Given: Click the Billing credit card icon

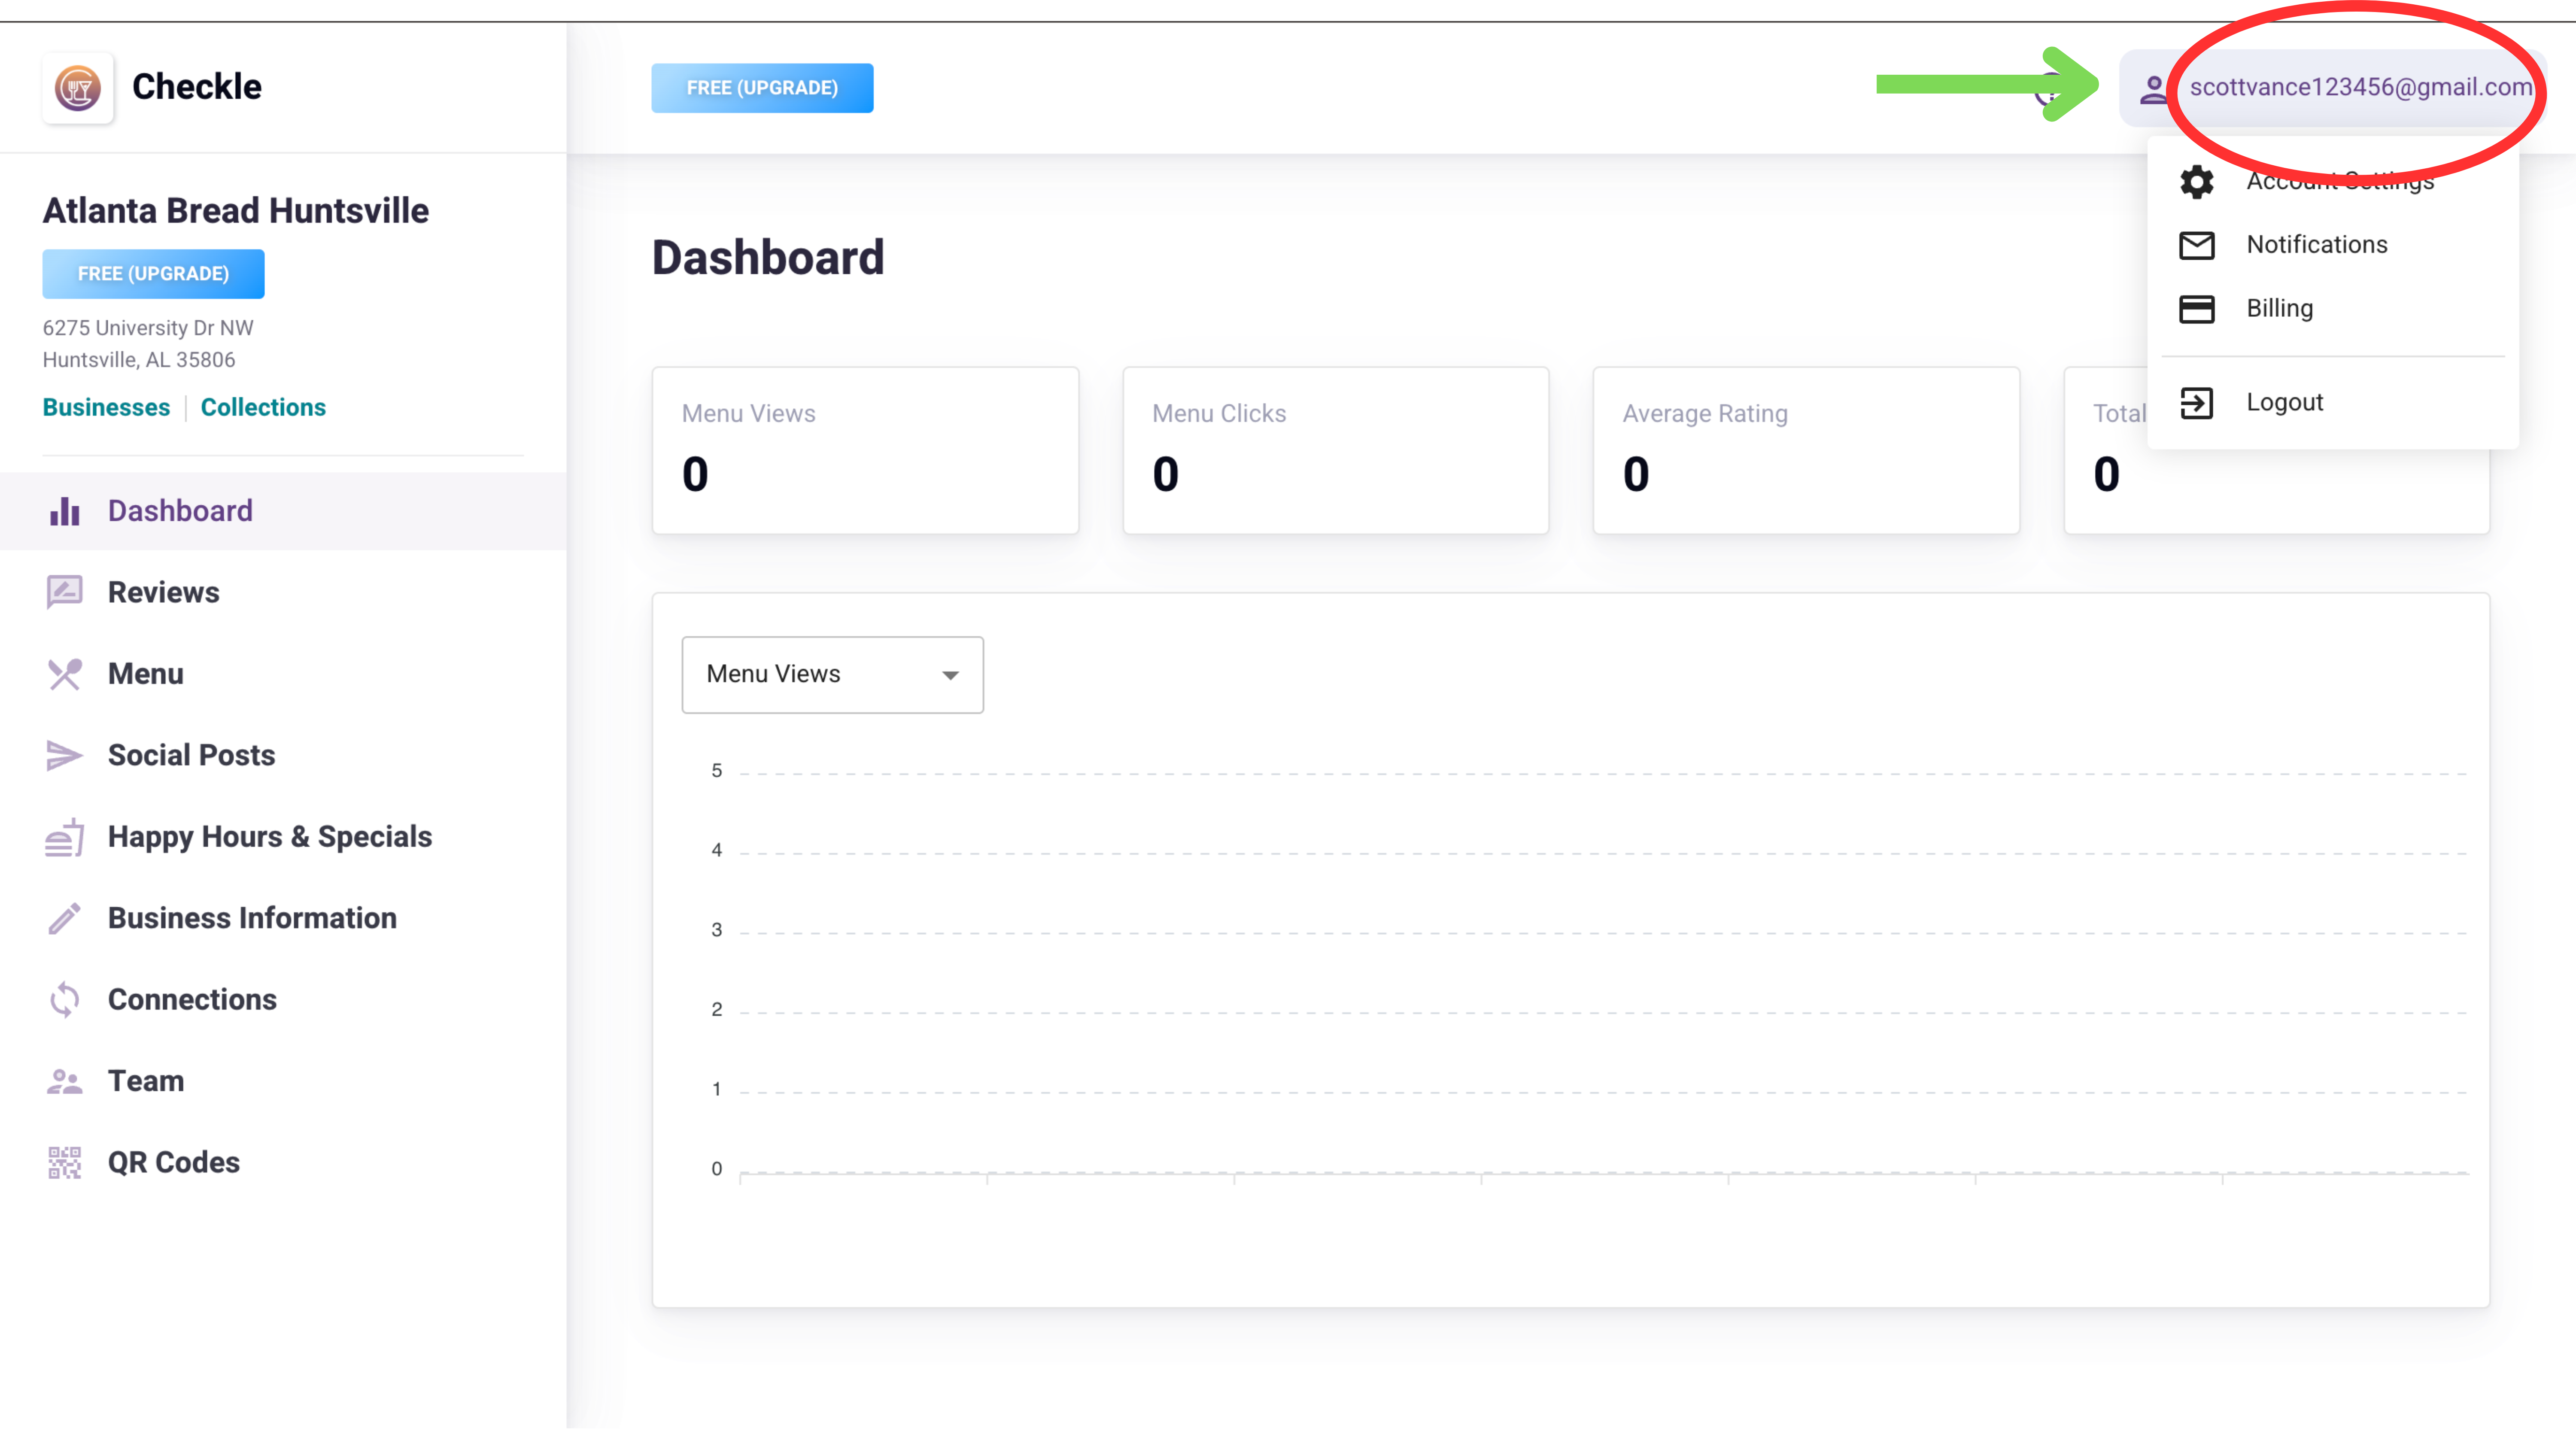Looking at the screenshot, I should (x=2197, y=309).
